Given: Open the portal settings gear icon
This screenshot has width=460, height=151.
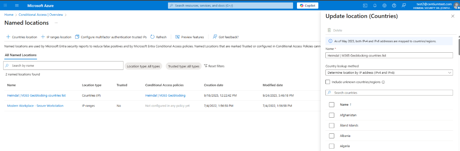Looking at the screenshot, I should click(384, 6).
